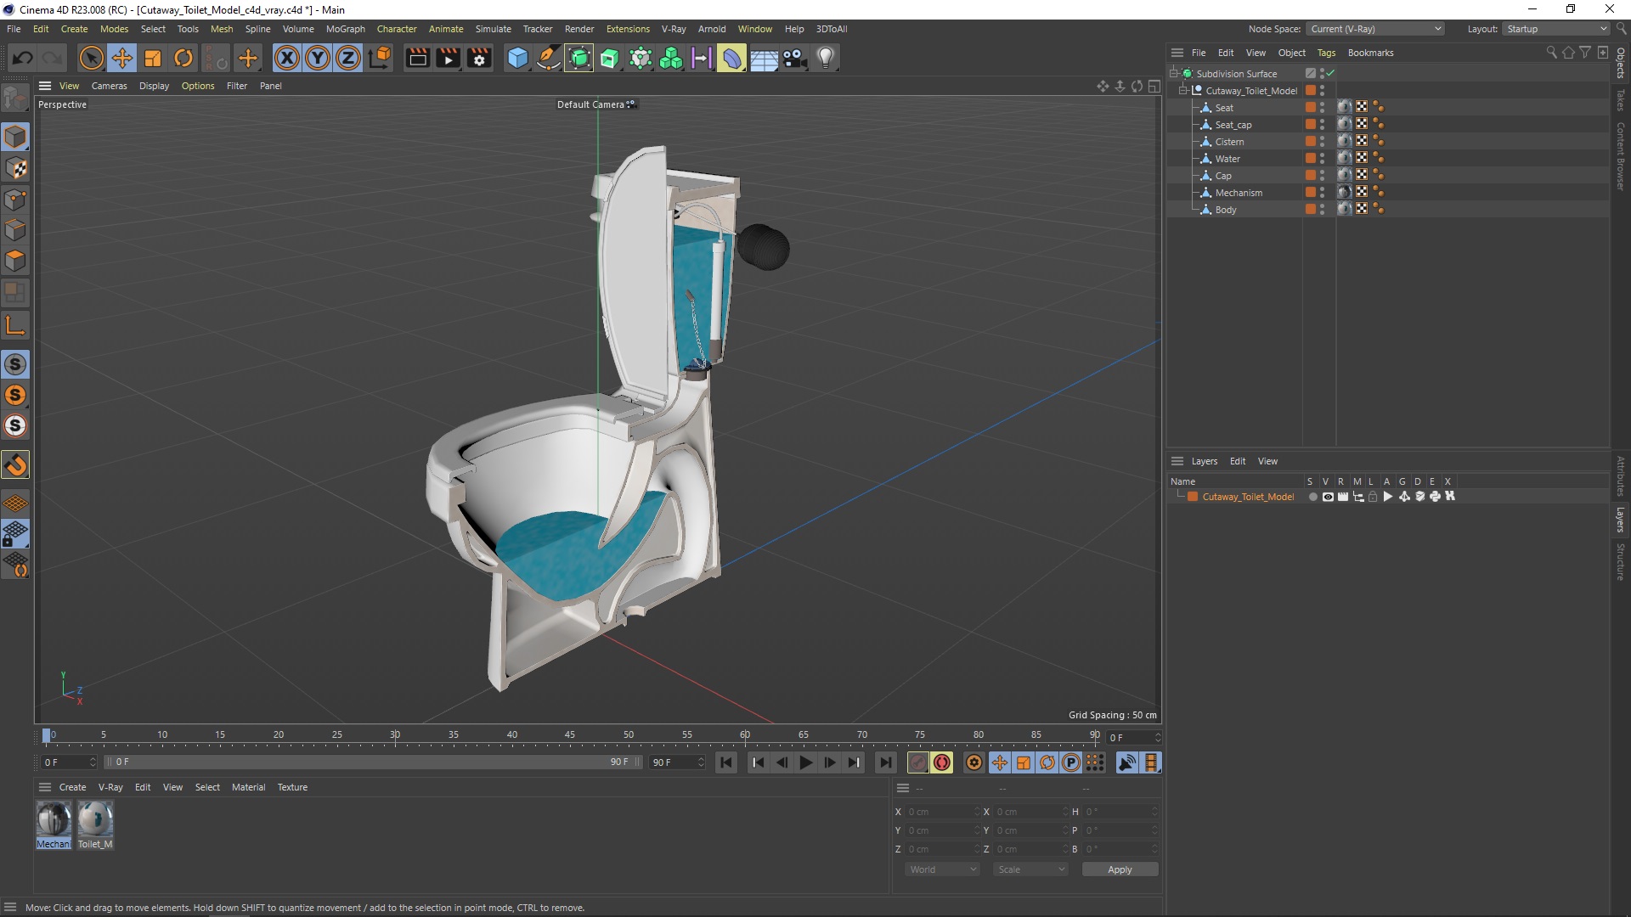Click the Apply button in coordinates panel
Screen dimensions: 1631x917
[1119, 869]
